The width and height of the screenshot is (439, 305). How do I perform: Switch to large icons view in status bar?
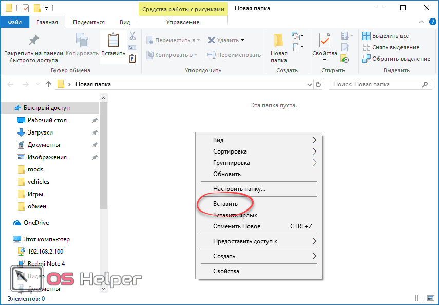pos(430,298)
